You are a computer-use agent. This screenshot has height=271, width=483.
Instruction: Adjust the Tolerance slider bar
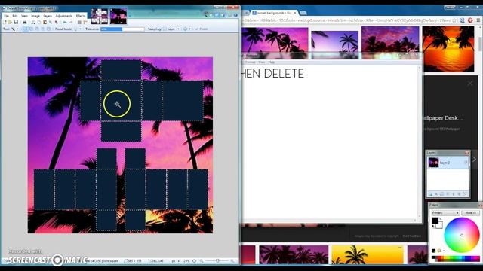click(122, 29)
